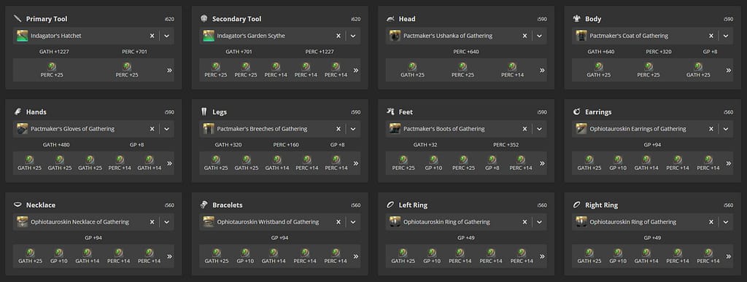The height and width of the screenshot is (282, 747).
Task: Click the Ophiotauroskin Wristband item icon
Action: (x=209, y=222)
